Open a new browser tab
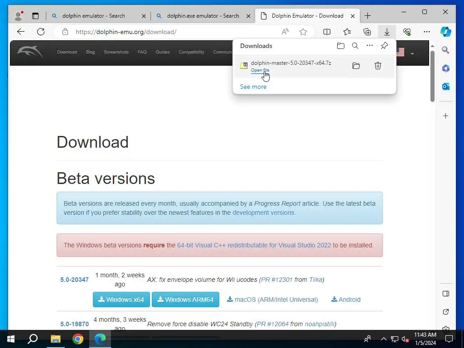 (x=367, y=16)
